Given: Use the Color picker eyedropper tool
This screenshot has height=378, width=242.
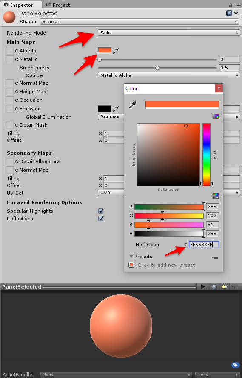Looking at the screenshot, I should coord(133,105).
